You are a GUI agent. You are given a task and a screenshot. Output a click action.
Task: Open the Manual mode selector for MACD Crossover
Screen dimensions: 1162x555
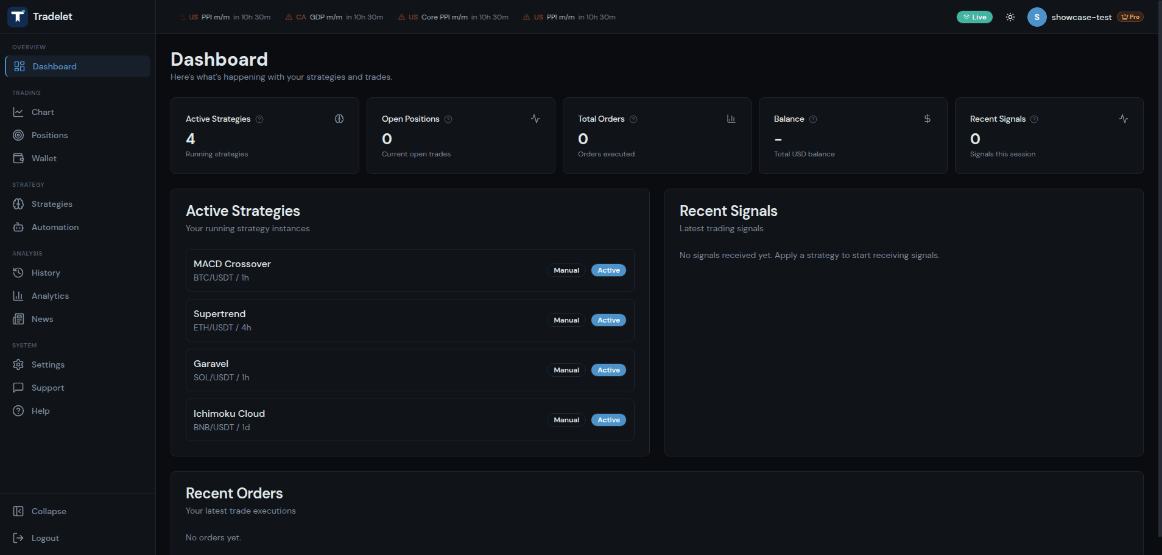566,270
